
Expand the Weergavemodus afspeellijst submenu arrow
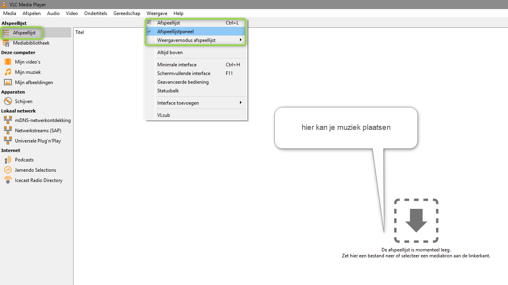click(x=240, y=40)
